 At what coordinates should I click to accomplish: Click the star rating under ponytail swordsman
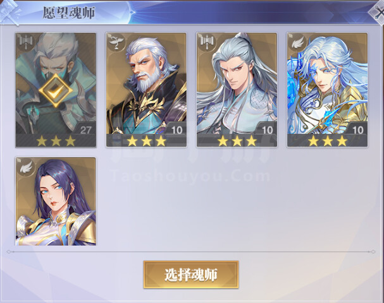pos(237,141)
